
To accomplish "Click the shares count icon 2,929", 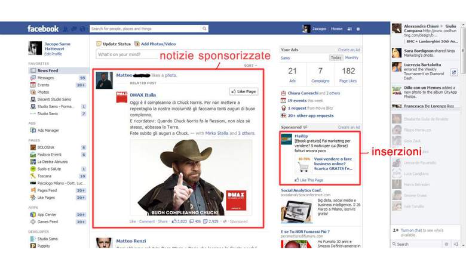I will (205, 221).
